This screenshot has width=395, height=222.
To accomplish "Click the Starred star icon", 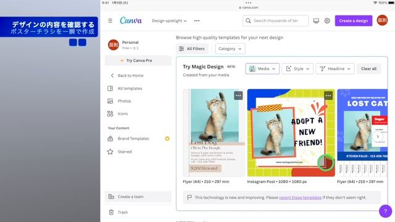I will (x=110, y=152).
